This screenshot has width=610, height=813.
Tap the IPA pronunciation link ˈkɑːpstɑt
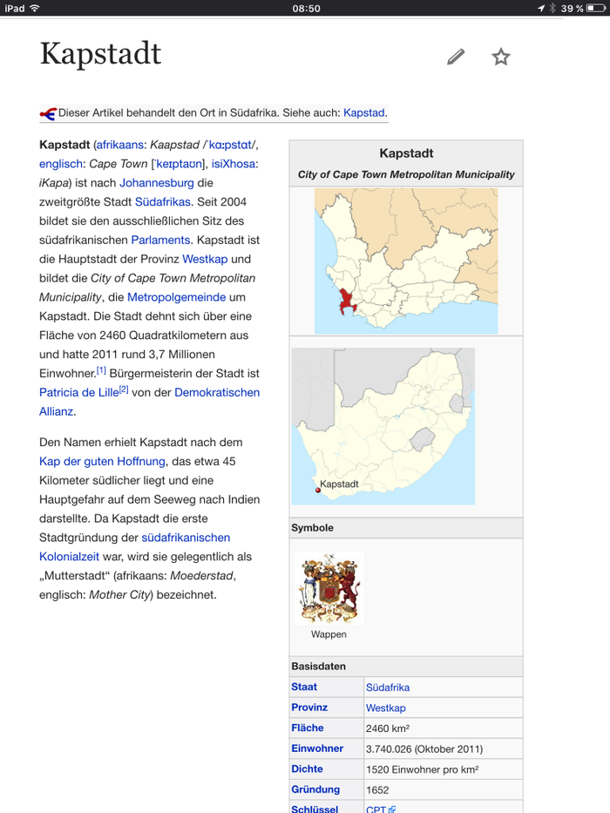click(x=229, y=145)
